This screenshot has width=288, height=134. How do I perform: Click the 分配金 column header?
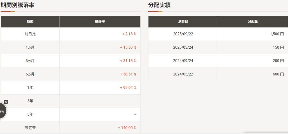pyautogui.click(x=253, y=22)
